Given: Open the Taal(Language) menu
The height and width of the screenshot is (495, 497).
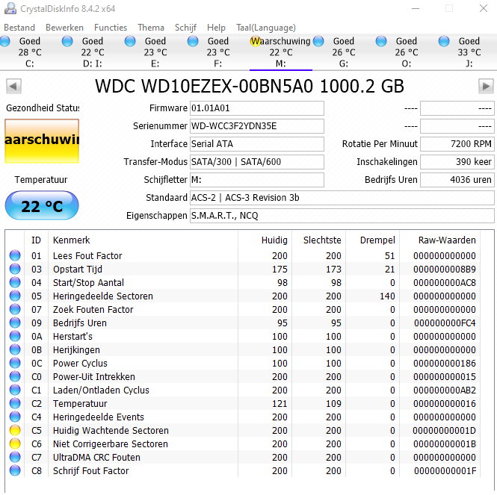Looking at the screenshot, I should click(x=265, y=28).
